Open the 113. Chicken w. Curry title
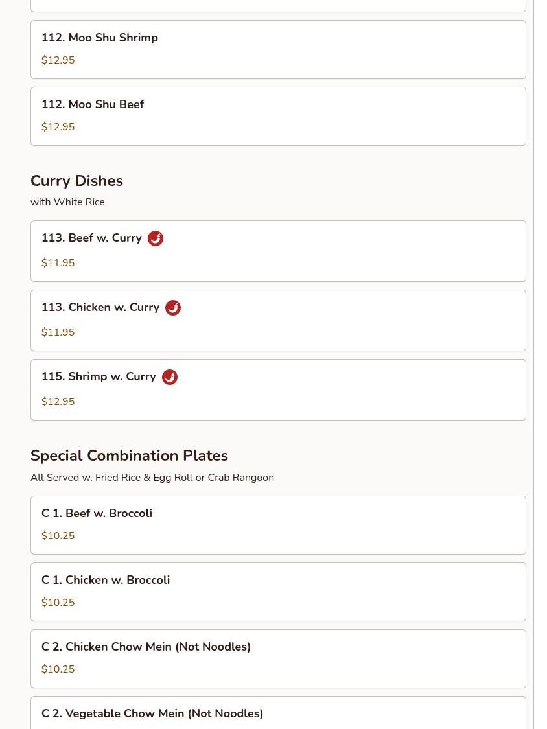 100,307
